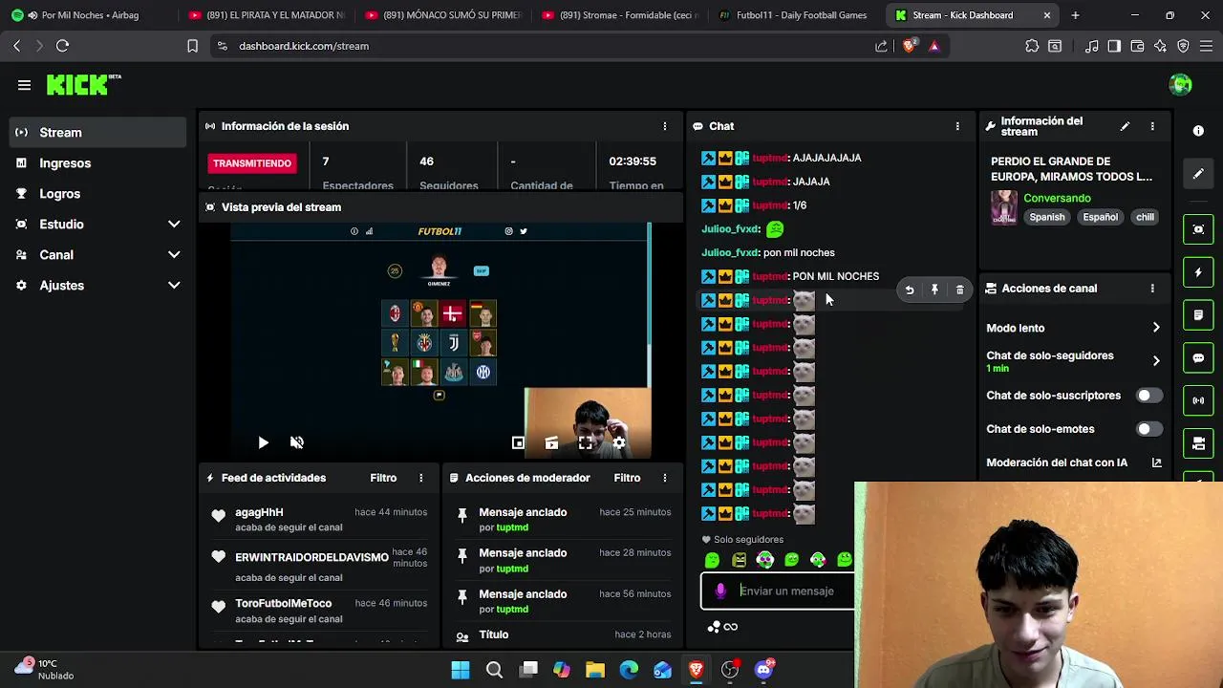Click the agagHhH follower entry

(318, 520)
